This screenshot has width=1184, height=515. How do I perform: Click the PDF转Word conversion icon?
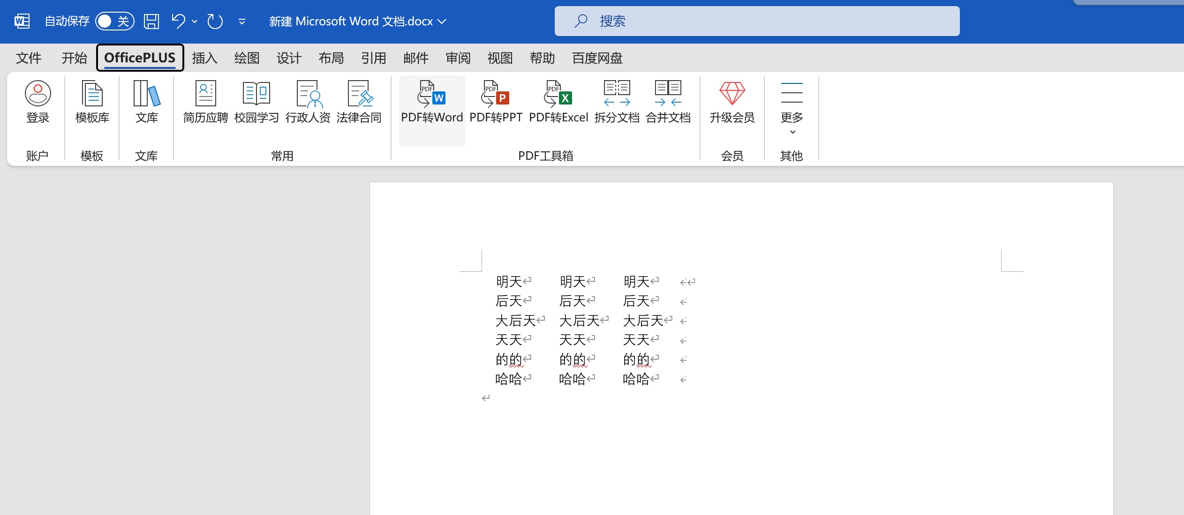click(x=431, y=94)
